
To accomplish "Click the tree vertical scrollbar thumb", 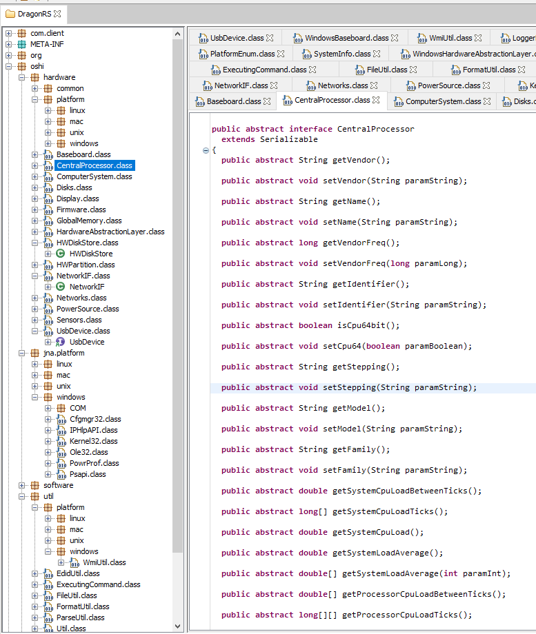I will point(177,296).
